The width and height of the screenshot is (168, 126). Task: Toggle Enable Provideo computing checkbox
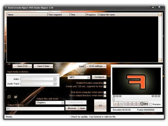[105, 83]
